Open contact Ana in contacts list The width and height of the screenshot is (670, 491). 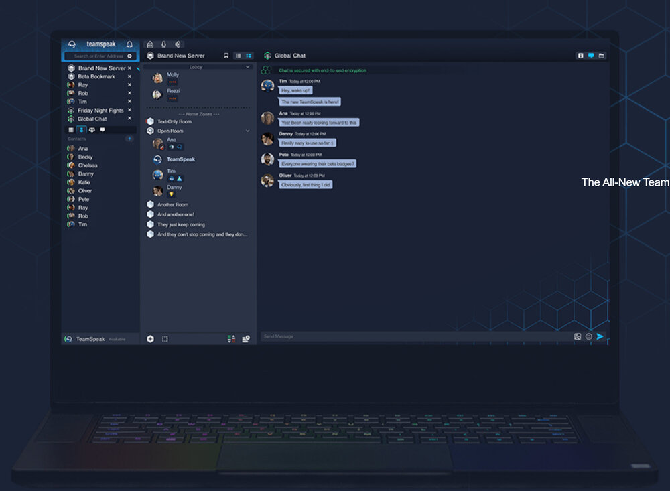click(78, 148)
